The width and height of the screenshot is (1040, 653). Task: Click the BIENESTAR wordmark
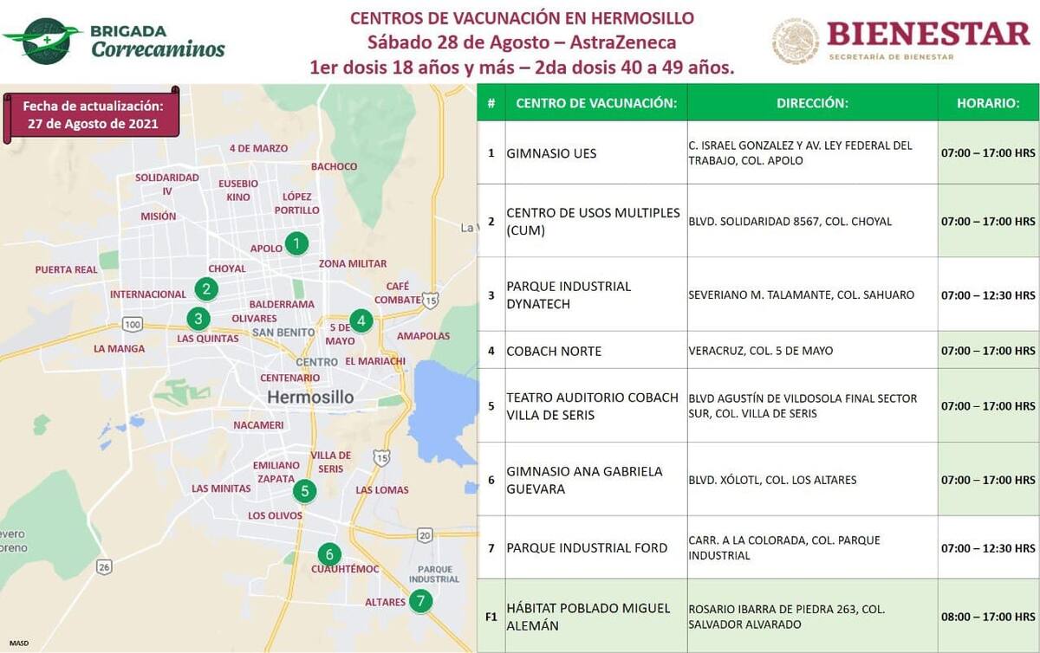click(x=928, y=34)
